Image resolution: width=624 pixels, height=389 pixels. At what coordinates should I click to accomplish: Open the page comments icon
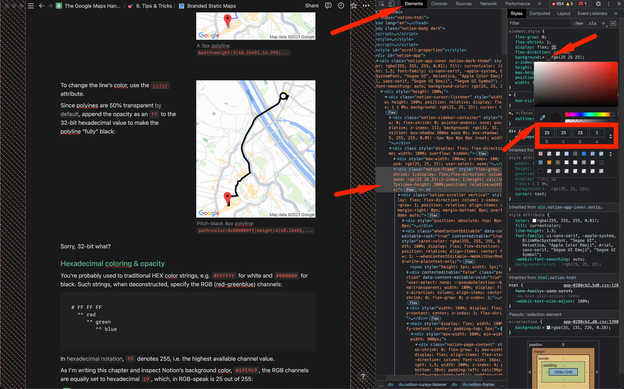click(328, 6)
